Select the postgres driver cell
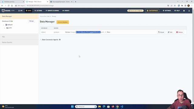This screenshot has height=109, width=194. tap(56, 32)
